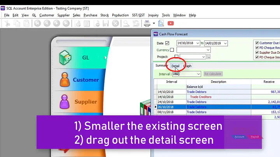Go to next record navigation icon

57,23
